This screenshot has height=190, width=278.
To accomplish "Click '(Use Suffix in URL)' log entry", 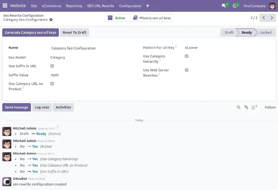I will [x=54, y=171].
